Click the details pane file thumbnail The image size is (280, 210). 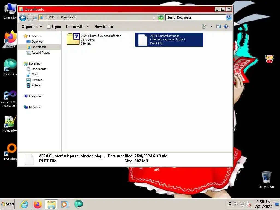29,159
